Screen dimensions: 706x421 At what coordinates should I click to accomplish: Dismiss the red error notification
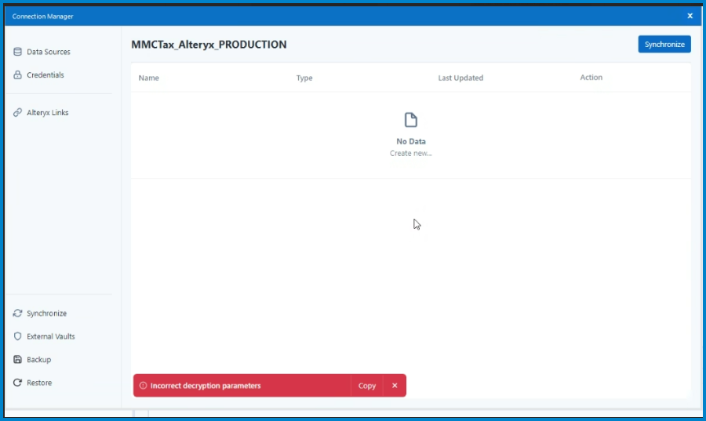pos(395,386)
